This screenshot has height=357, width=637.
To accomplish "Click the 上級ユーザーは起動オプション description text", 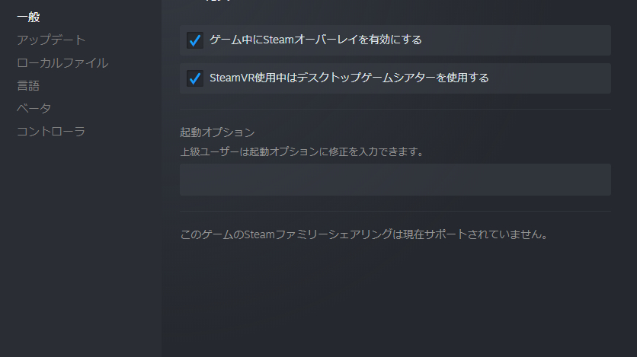I will pyautogui.click(x=302, y=151).
